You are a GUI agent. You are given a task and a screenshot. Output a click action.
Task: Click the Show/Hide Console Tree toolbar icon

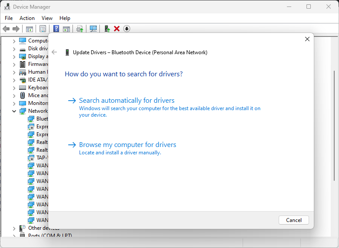point(30,29)
